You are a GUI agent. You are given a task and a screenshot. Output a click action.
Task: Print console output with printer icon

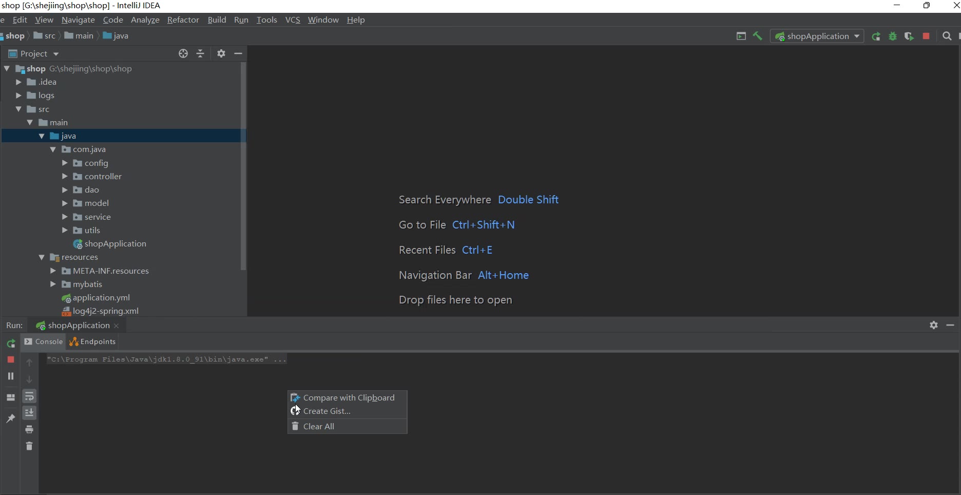point(29,429)
